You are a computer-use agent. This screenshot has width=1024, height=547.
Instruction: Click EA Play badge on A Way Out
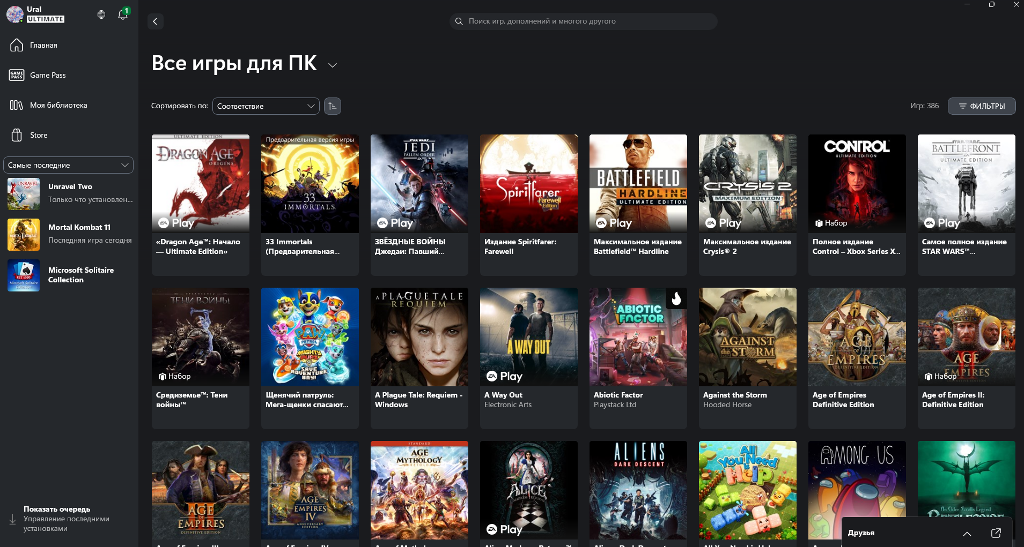click(504, 376)
